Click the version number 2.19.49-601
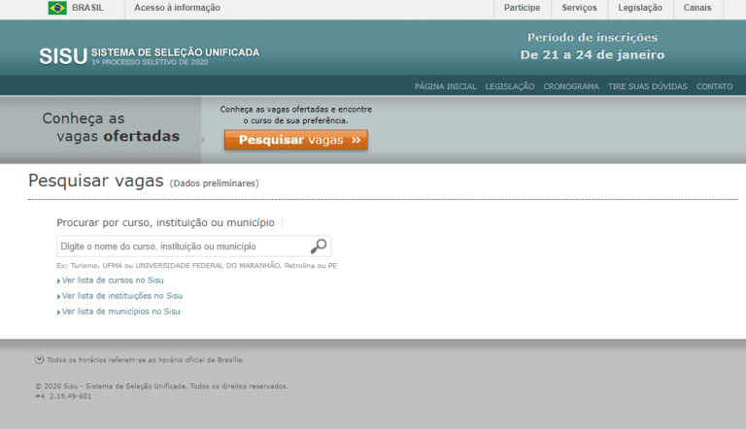Image resolution: width=746 pixels, height=429 pixels. click(x=70, y=396)
